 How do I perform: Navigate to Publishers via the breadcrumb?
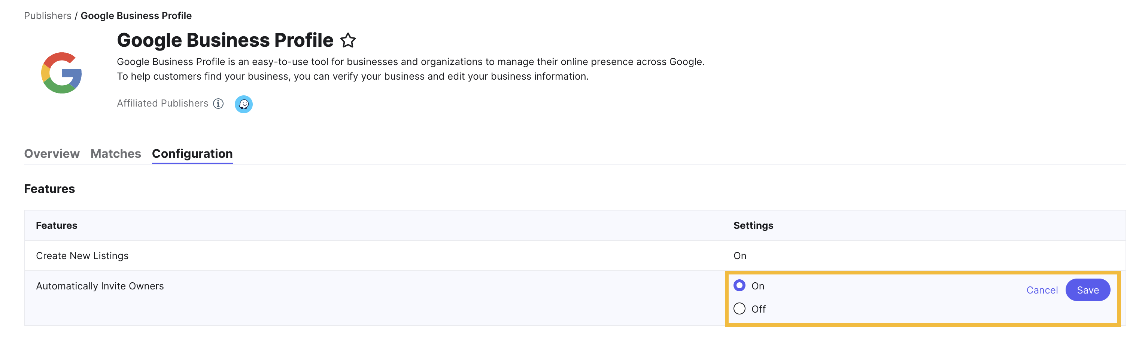47,15
